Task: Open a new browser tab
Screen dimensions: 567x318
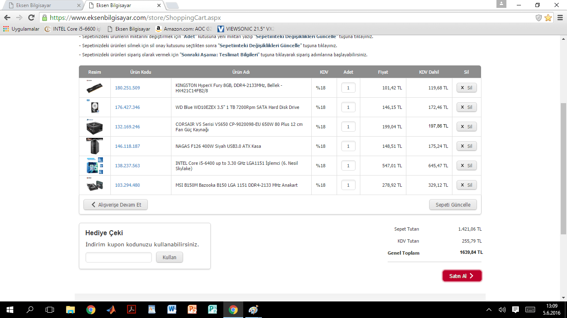Action: [172, 5]
